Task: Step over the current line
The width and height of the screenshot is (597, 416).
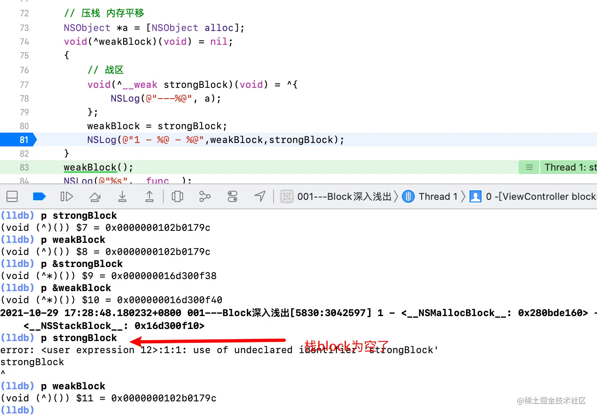Action: click(x=95, y=197)
